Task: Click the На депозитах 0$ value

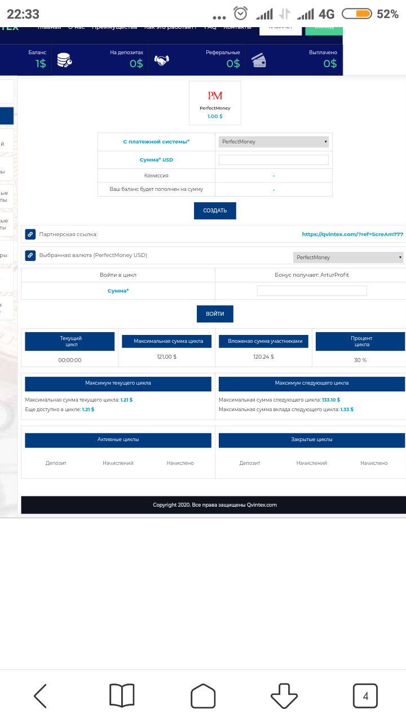Action: pos(136,64)
